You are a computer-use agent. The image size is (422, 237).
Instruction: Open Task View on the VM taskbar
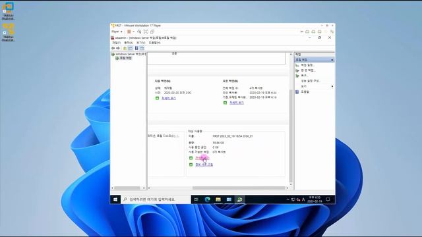196,199
